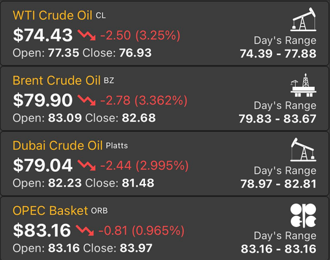Click the Brent offshore oil rig icon
Viewport: 330px width, 260px height.
pos(303,85)
